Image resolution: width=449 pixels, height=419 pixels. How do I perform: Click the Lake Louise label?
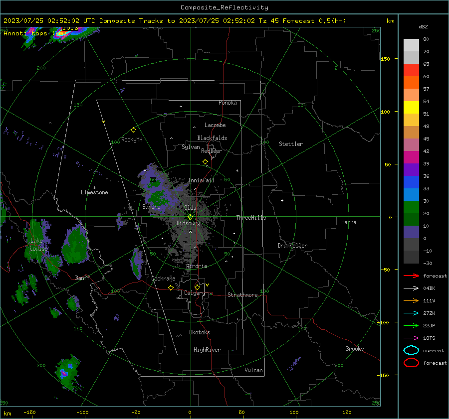pyautogui.click(x=38, y=245)
